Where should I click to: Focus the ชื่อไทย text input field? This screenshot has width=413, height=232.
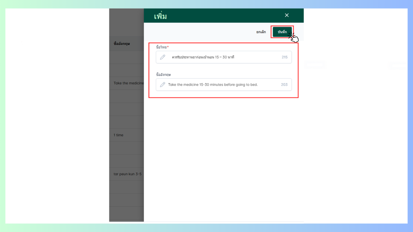224,57
